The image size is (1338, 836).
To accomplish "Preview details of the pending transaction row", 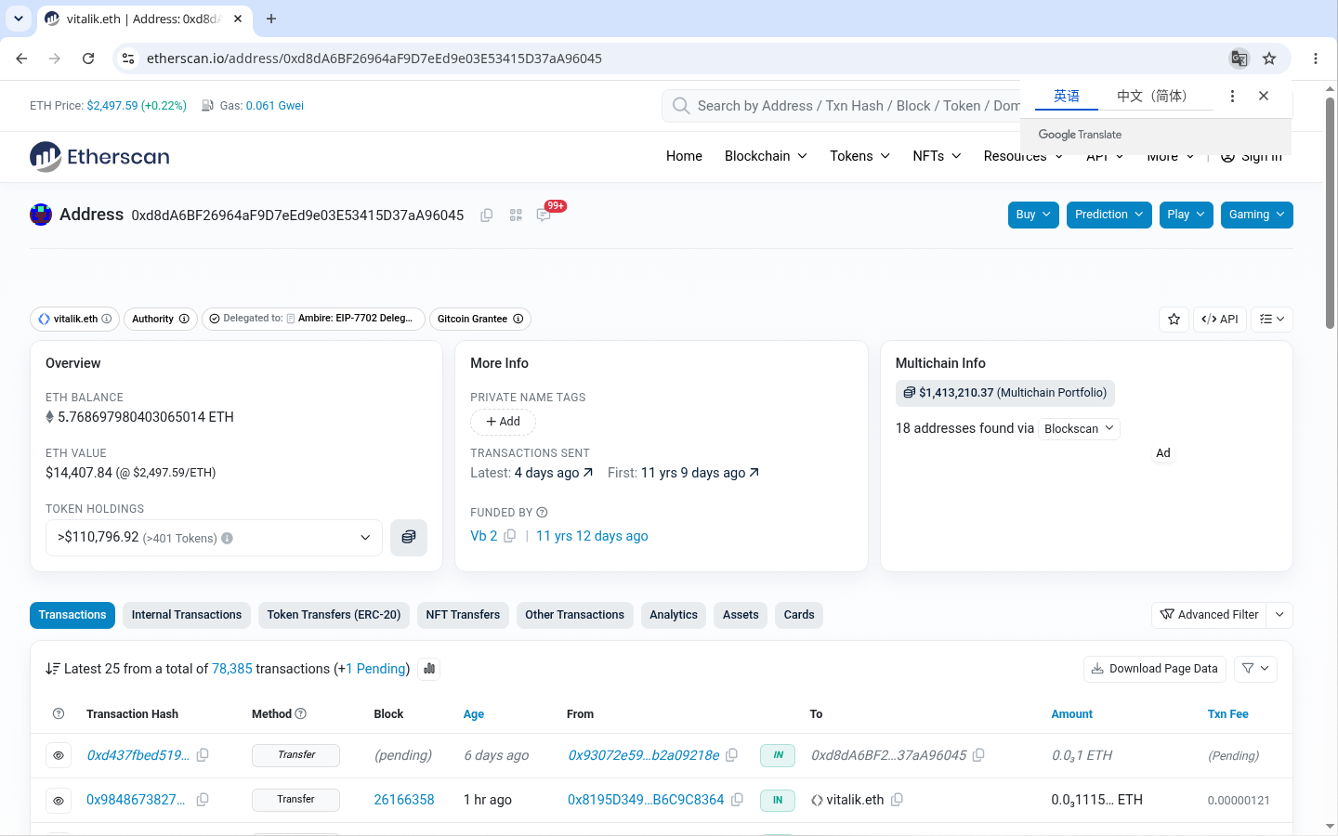I will [x=59, y=755].
